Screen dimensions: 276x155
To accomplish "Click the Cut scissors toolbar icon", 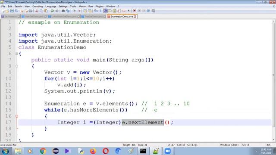I will pyautogui.click(x=37, y=11).
